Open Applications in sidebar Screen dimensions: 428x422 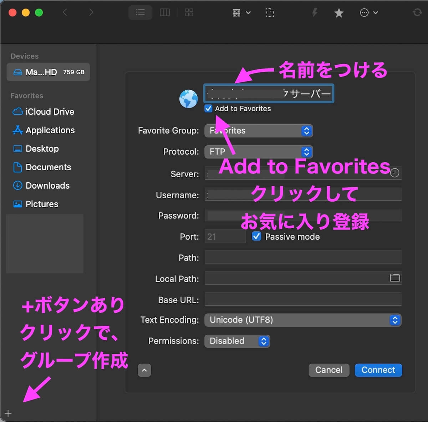click(x=44, y=130)
